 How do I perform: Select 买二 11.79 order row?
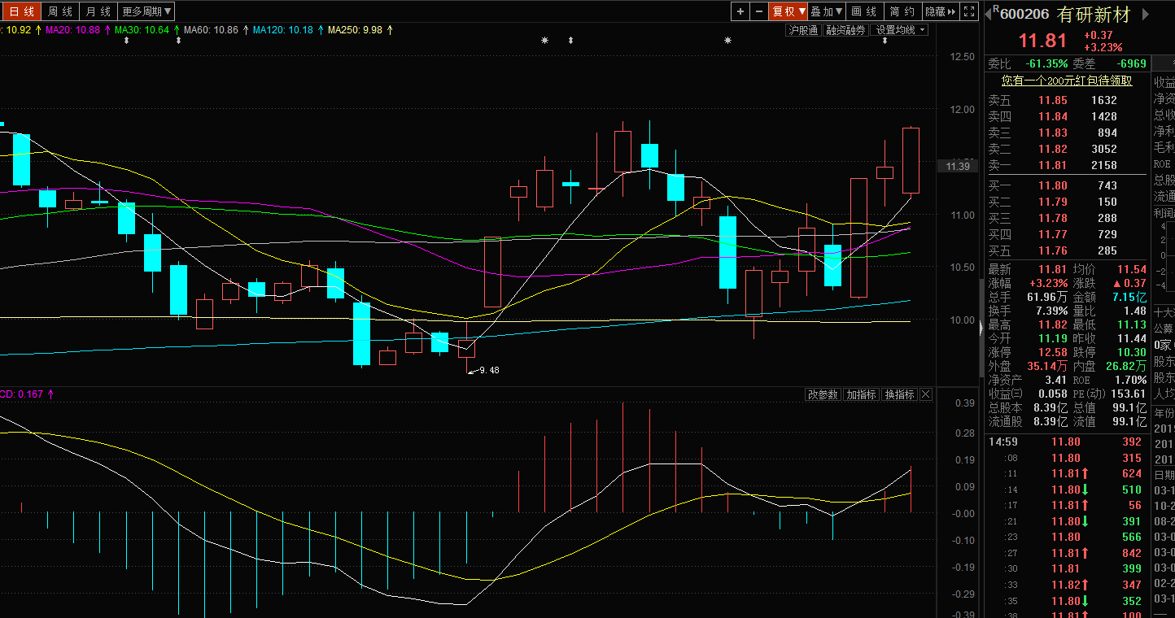[1066, 202]
